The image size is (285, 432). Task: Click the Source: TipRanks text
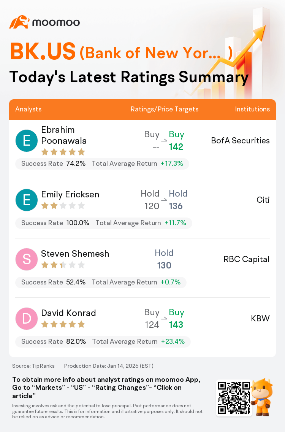[33, 366]
